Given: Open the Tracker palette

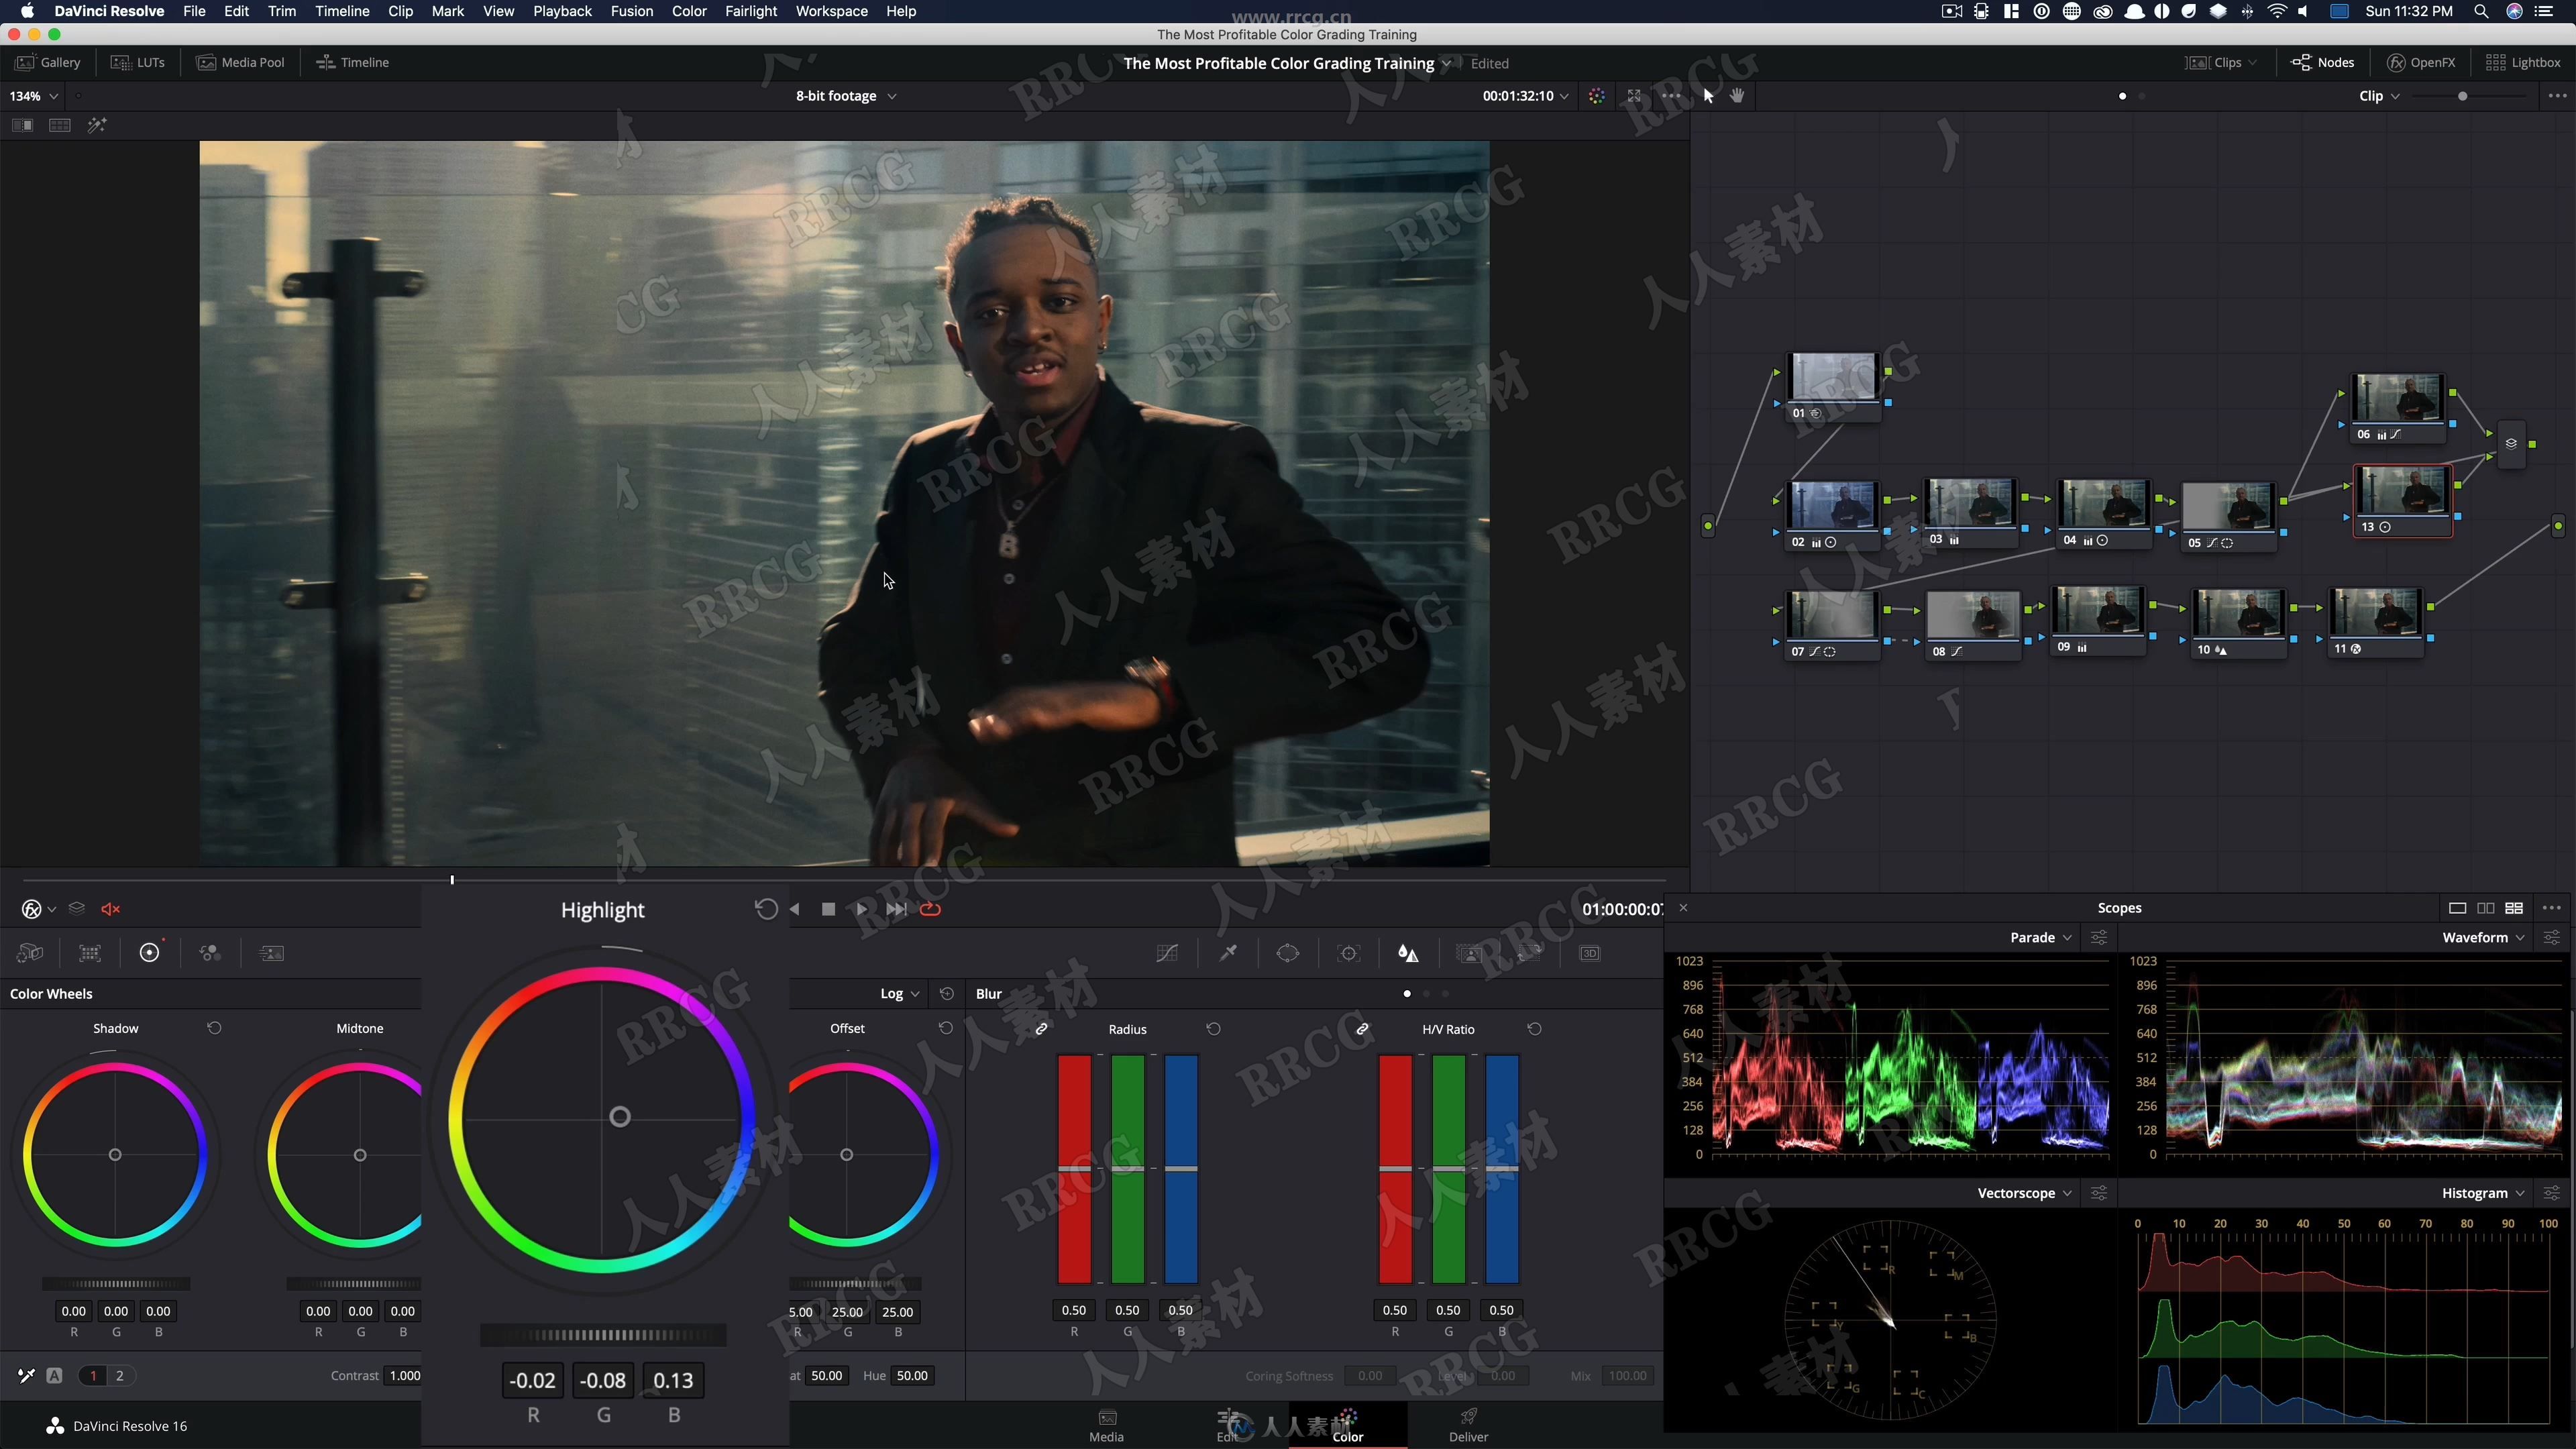Looking at the screenshot, I should pos(1349,953).
